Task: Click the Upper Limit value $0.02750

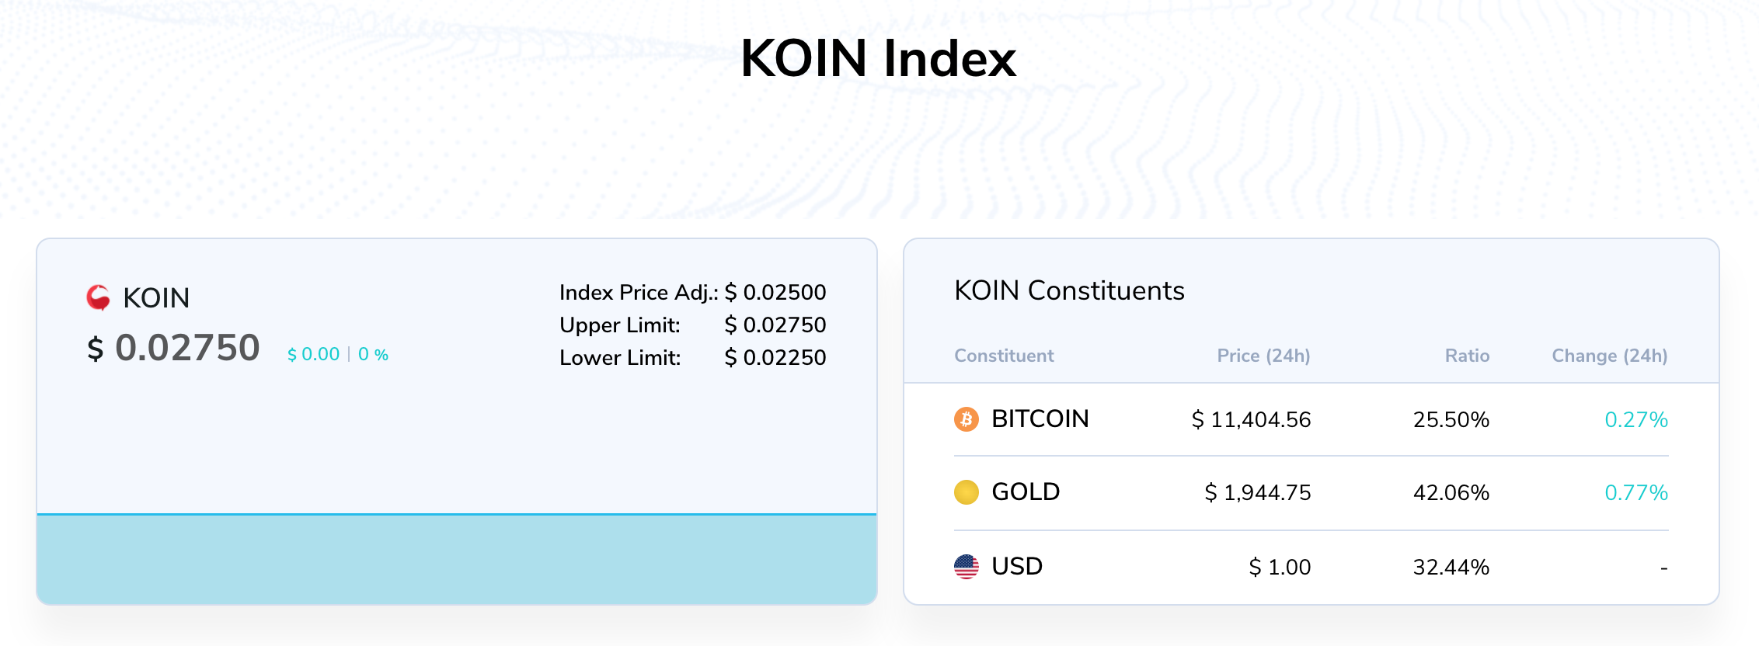Action: point(775,325)
